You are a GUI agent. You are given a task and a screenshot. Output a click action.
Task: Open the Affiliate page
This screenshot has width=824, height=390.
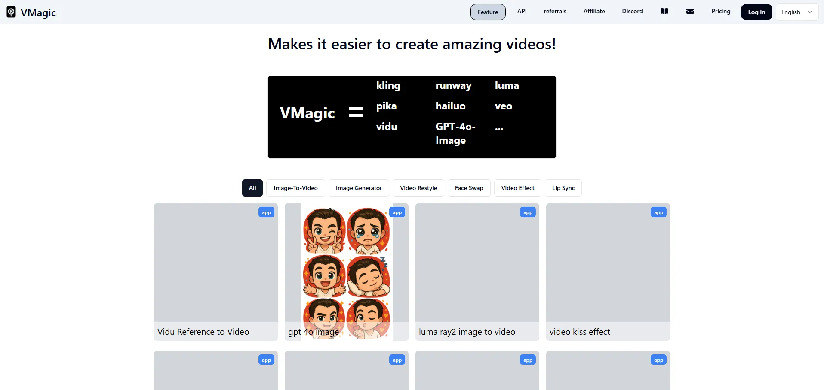[x=594, y=12]
